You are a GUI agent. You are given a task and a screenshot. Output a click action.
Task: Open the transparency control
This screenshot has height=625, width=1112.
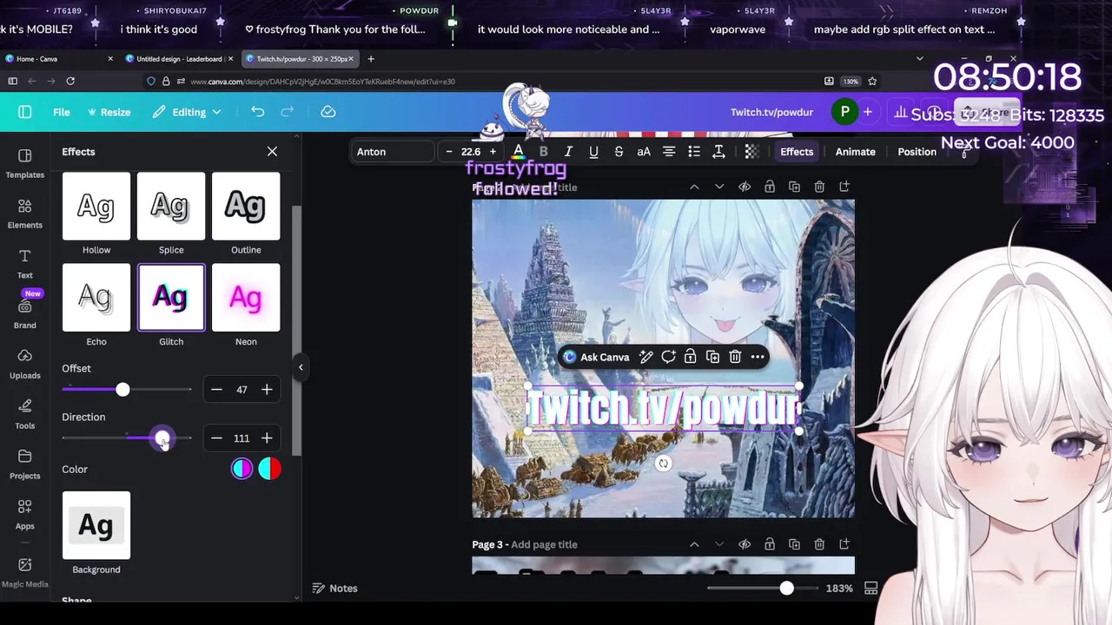[751, 152]
